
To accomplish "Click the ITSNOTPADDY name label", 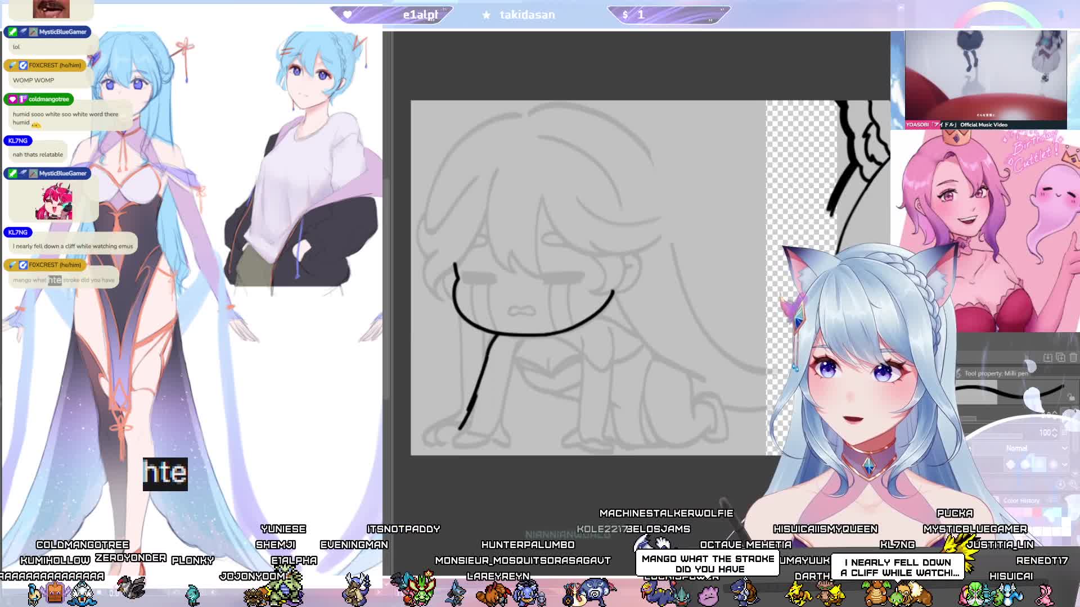I will coord(403,529).
